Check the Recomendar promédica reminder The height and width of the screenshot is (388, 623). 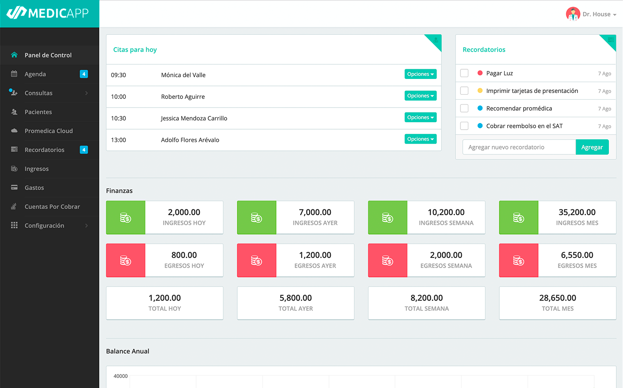[x=464, y=108]
